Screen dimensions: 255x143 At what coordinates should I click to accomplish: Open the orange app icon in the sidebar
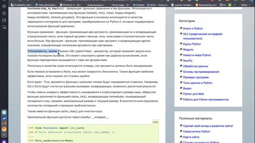(4, 129)
